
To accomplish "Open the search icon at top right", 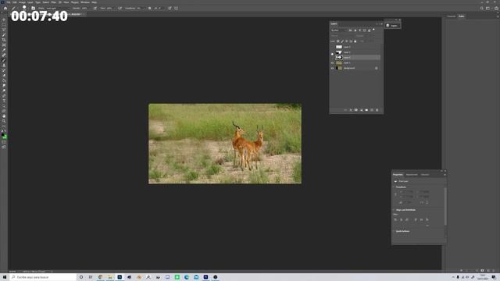I will click(x=482, y=9).
